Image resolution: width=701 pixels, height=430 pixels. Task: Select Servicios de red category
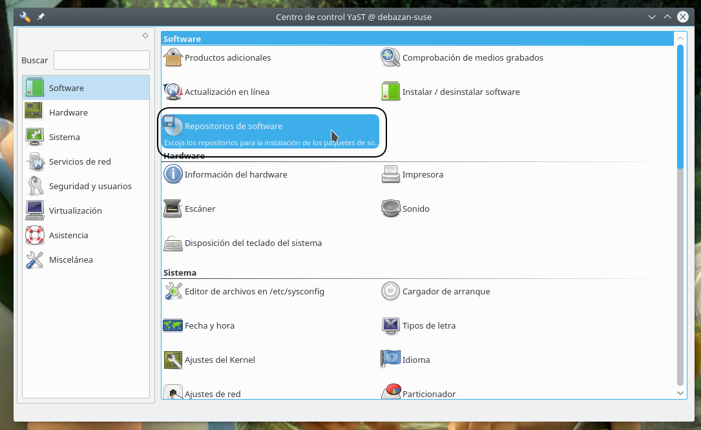(x=79, y=161)
